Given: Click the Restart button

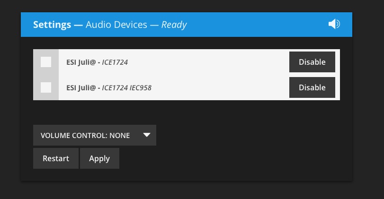Looking at the screenshot, I should [56, 158].
